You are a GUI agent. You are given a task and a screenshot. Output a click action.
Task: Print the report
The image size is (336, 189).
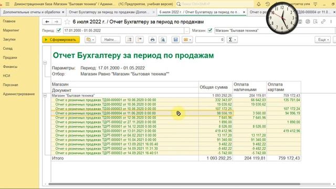152,40
